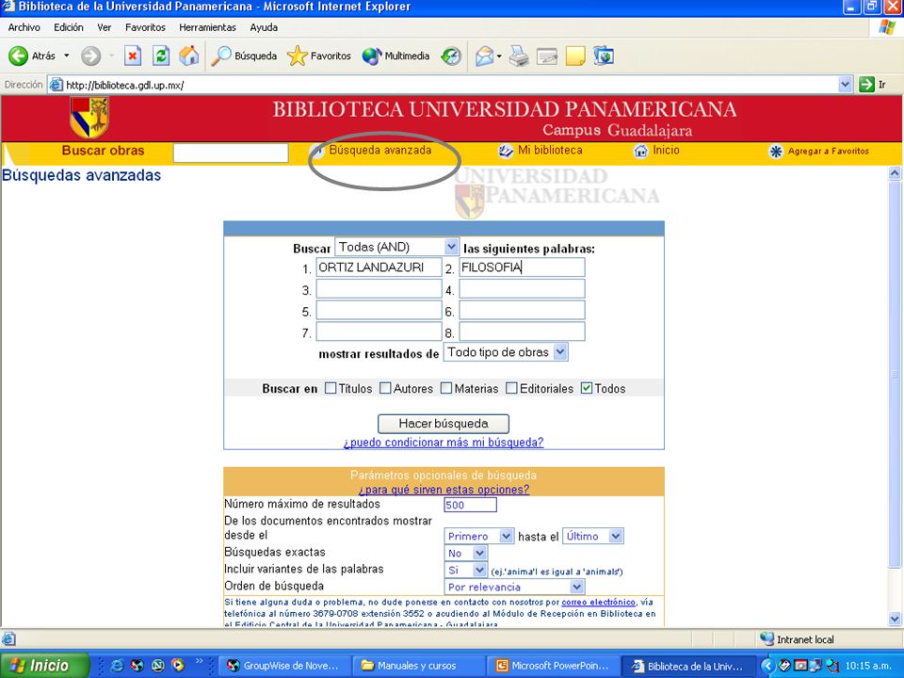Click Internet Explorer quick launch icon
The image size is (904, 678).
(117, 666)
